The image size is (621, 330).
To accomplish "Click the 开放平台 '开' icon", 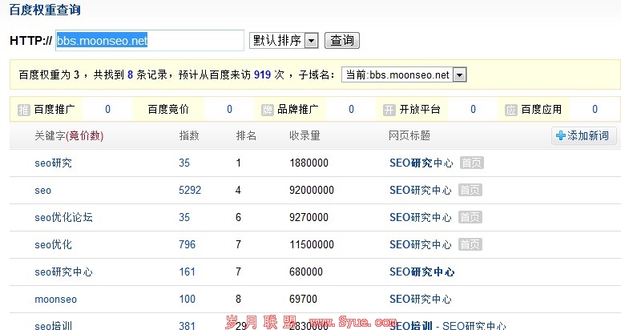I will click(389, 110).
